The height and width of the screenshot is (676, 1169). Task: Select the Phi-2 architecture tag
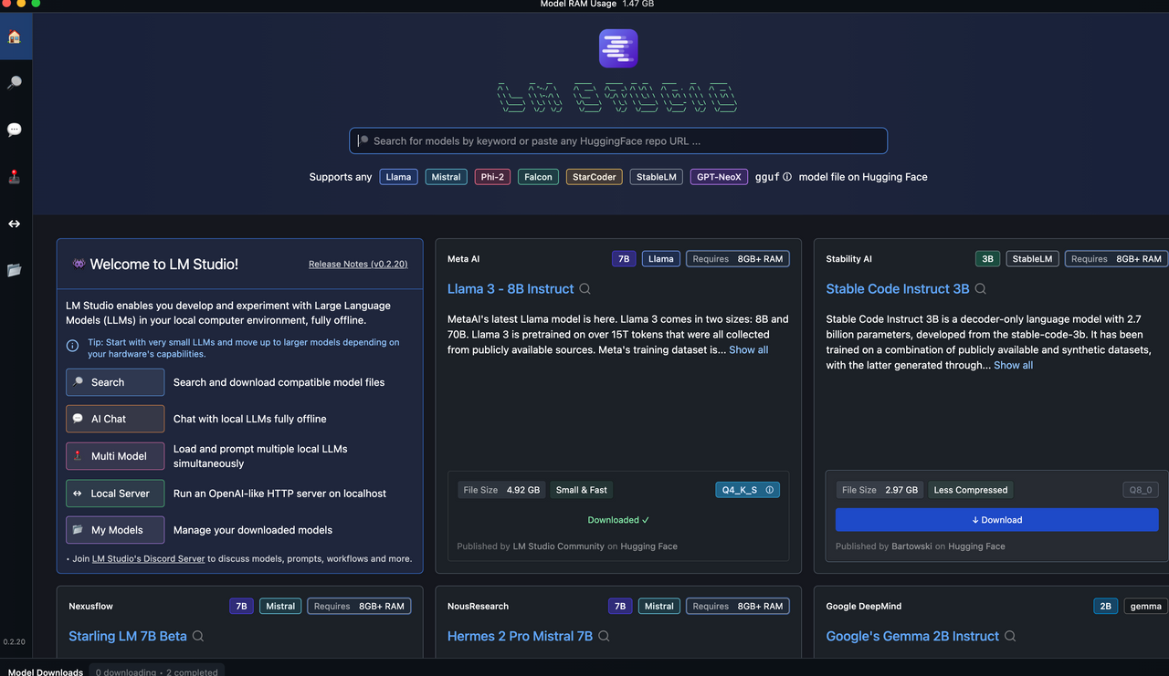click(x=492, y=177)
